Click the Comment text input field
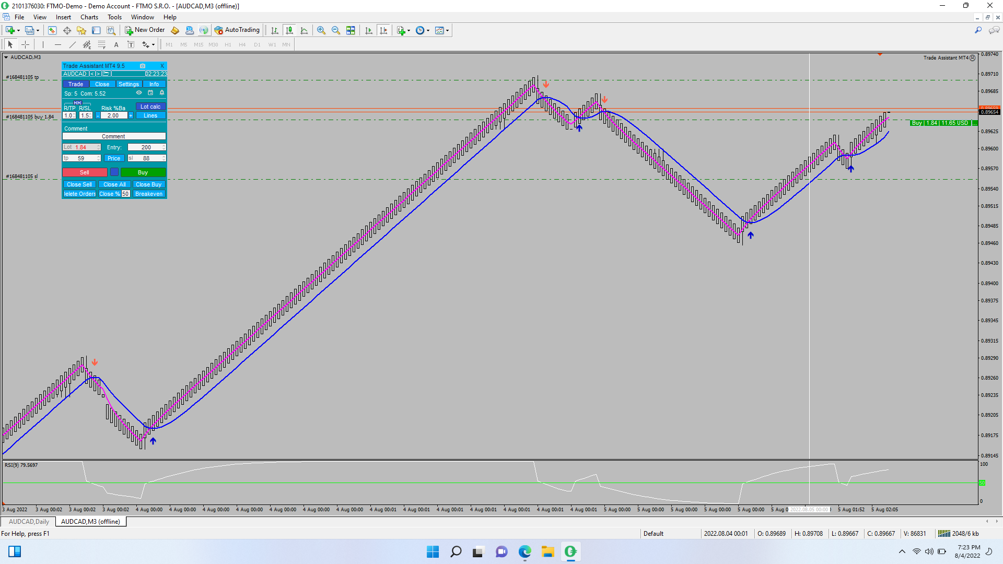Image resolution: width=1003 pixels, height=564 pixels. tap(113, 136)
